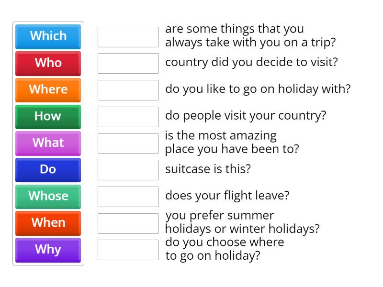Click empty slot beside 'do people visit your country?'

[128, 117]
